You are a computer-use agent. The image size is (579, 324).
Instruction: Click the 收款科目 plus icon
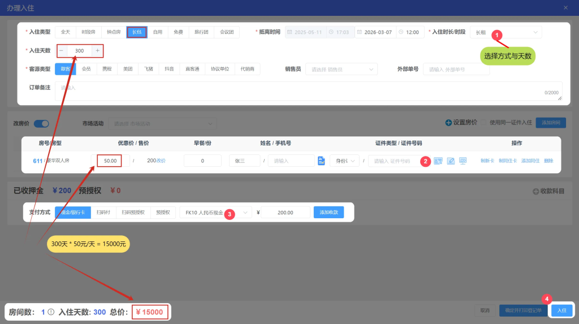536,191
